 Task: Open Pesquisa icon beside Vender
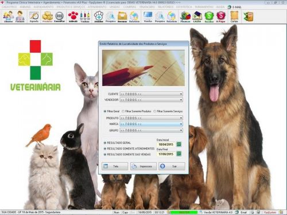coord(160,17)
